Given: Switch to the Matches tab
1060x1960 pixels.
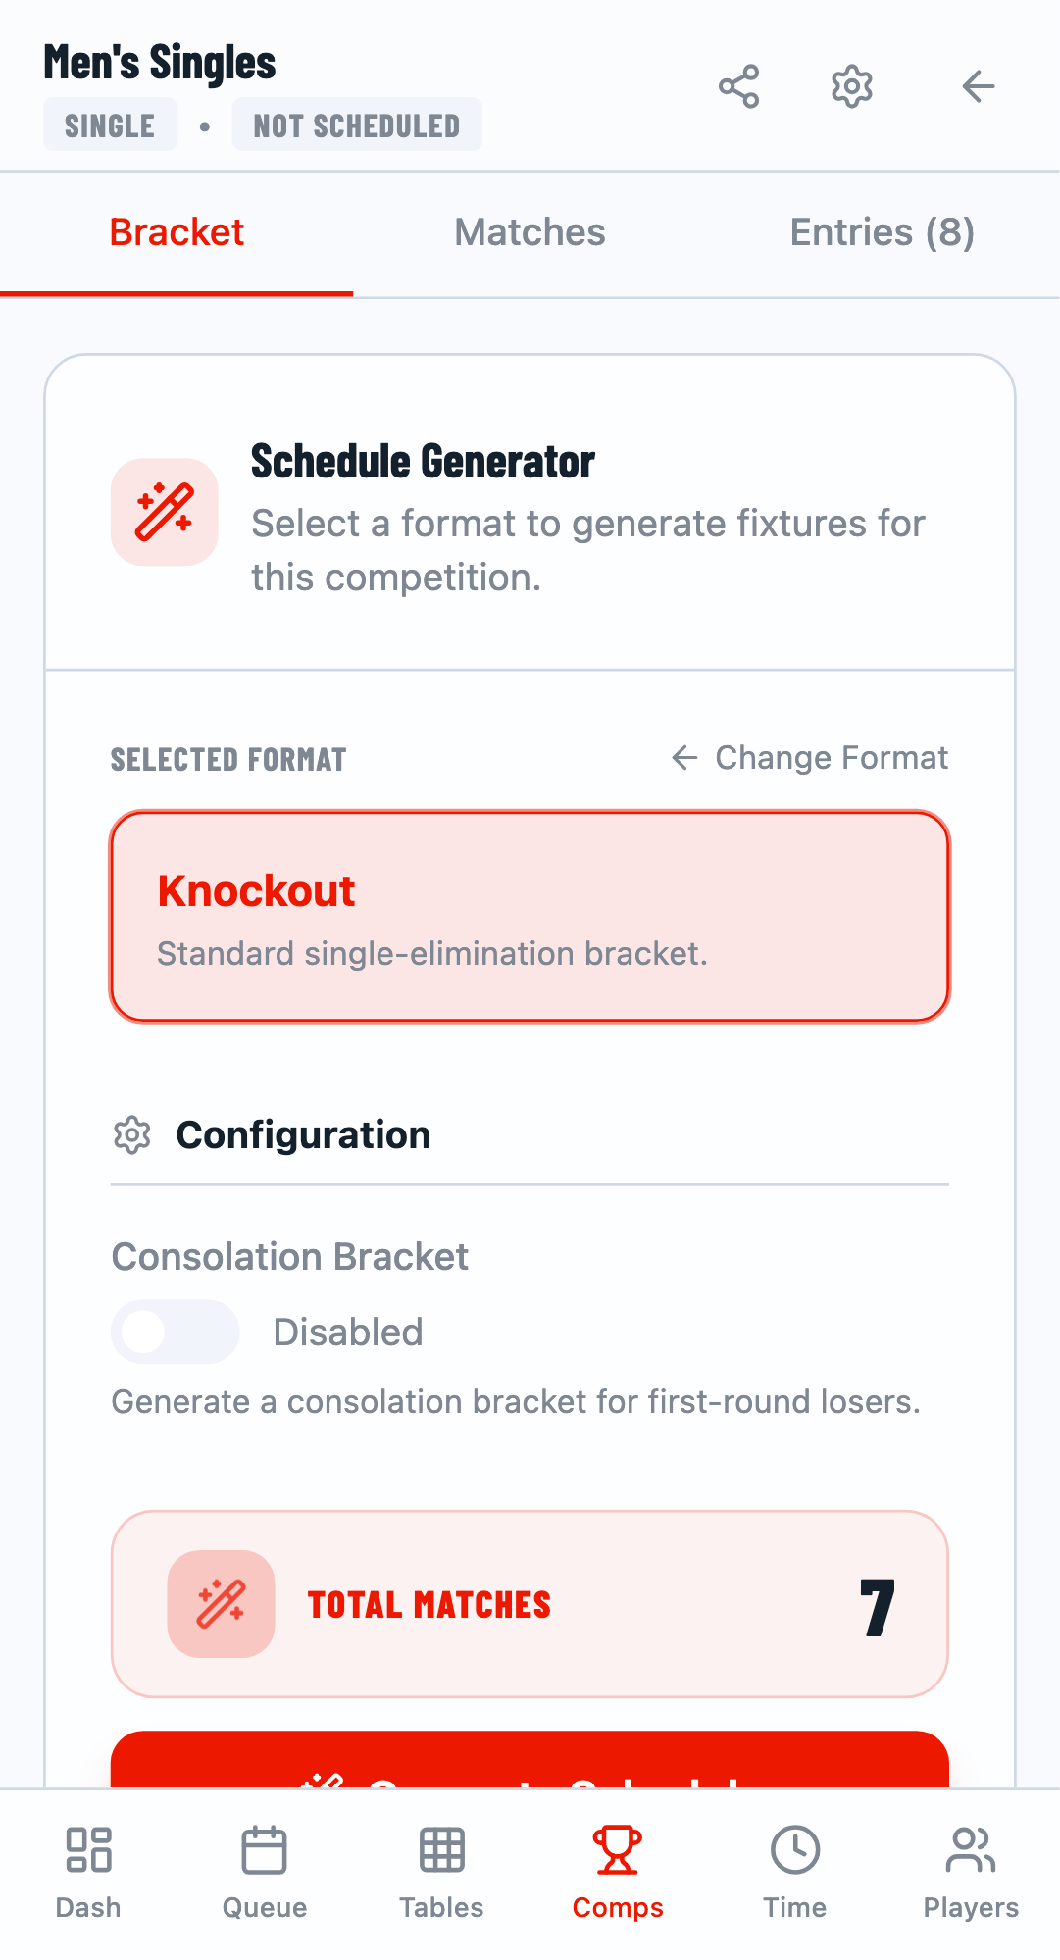Looking at the screenshot, I should click(x=530, y=233).
